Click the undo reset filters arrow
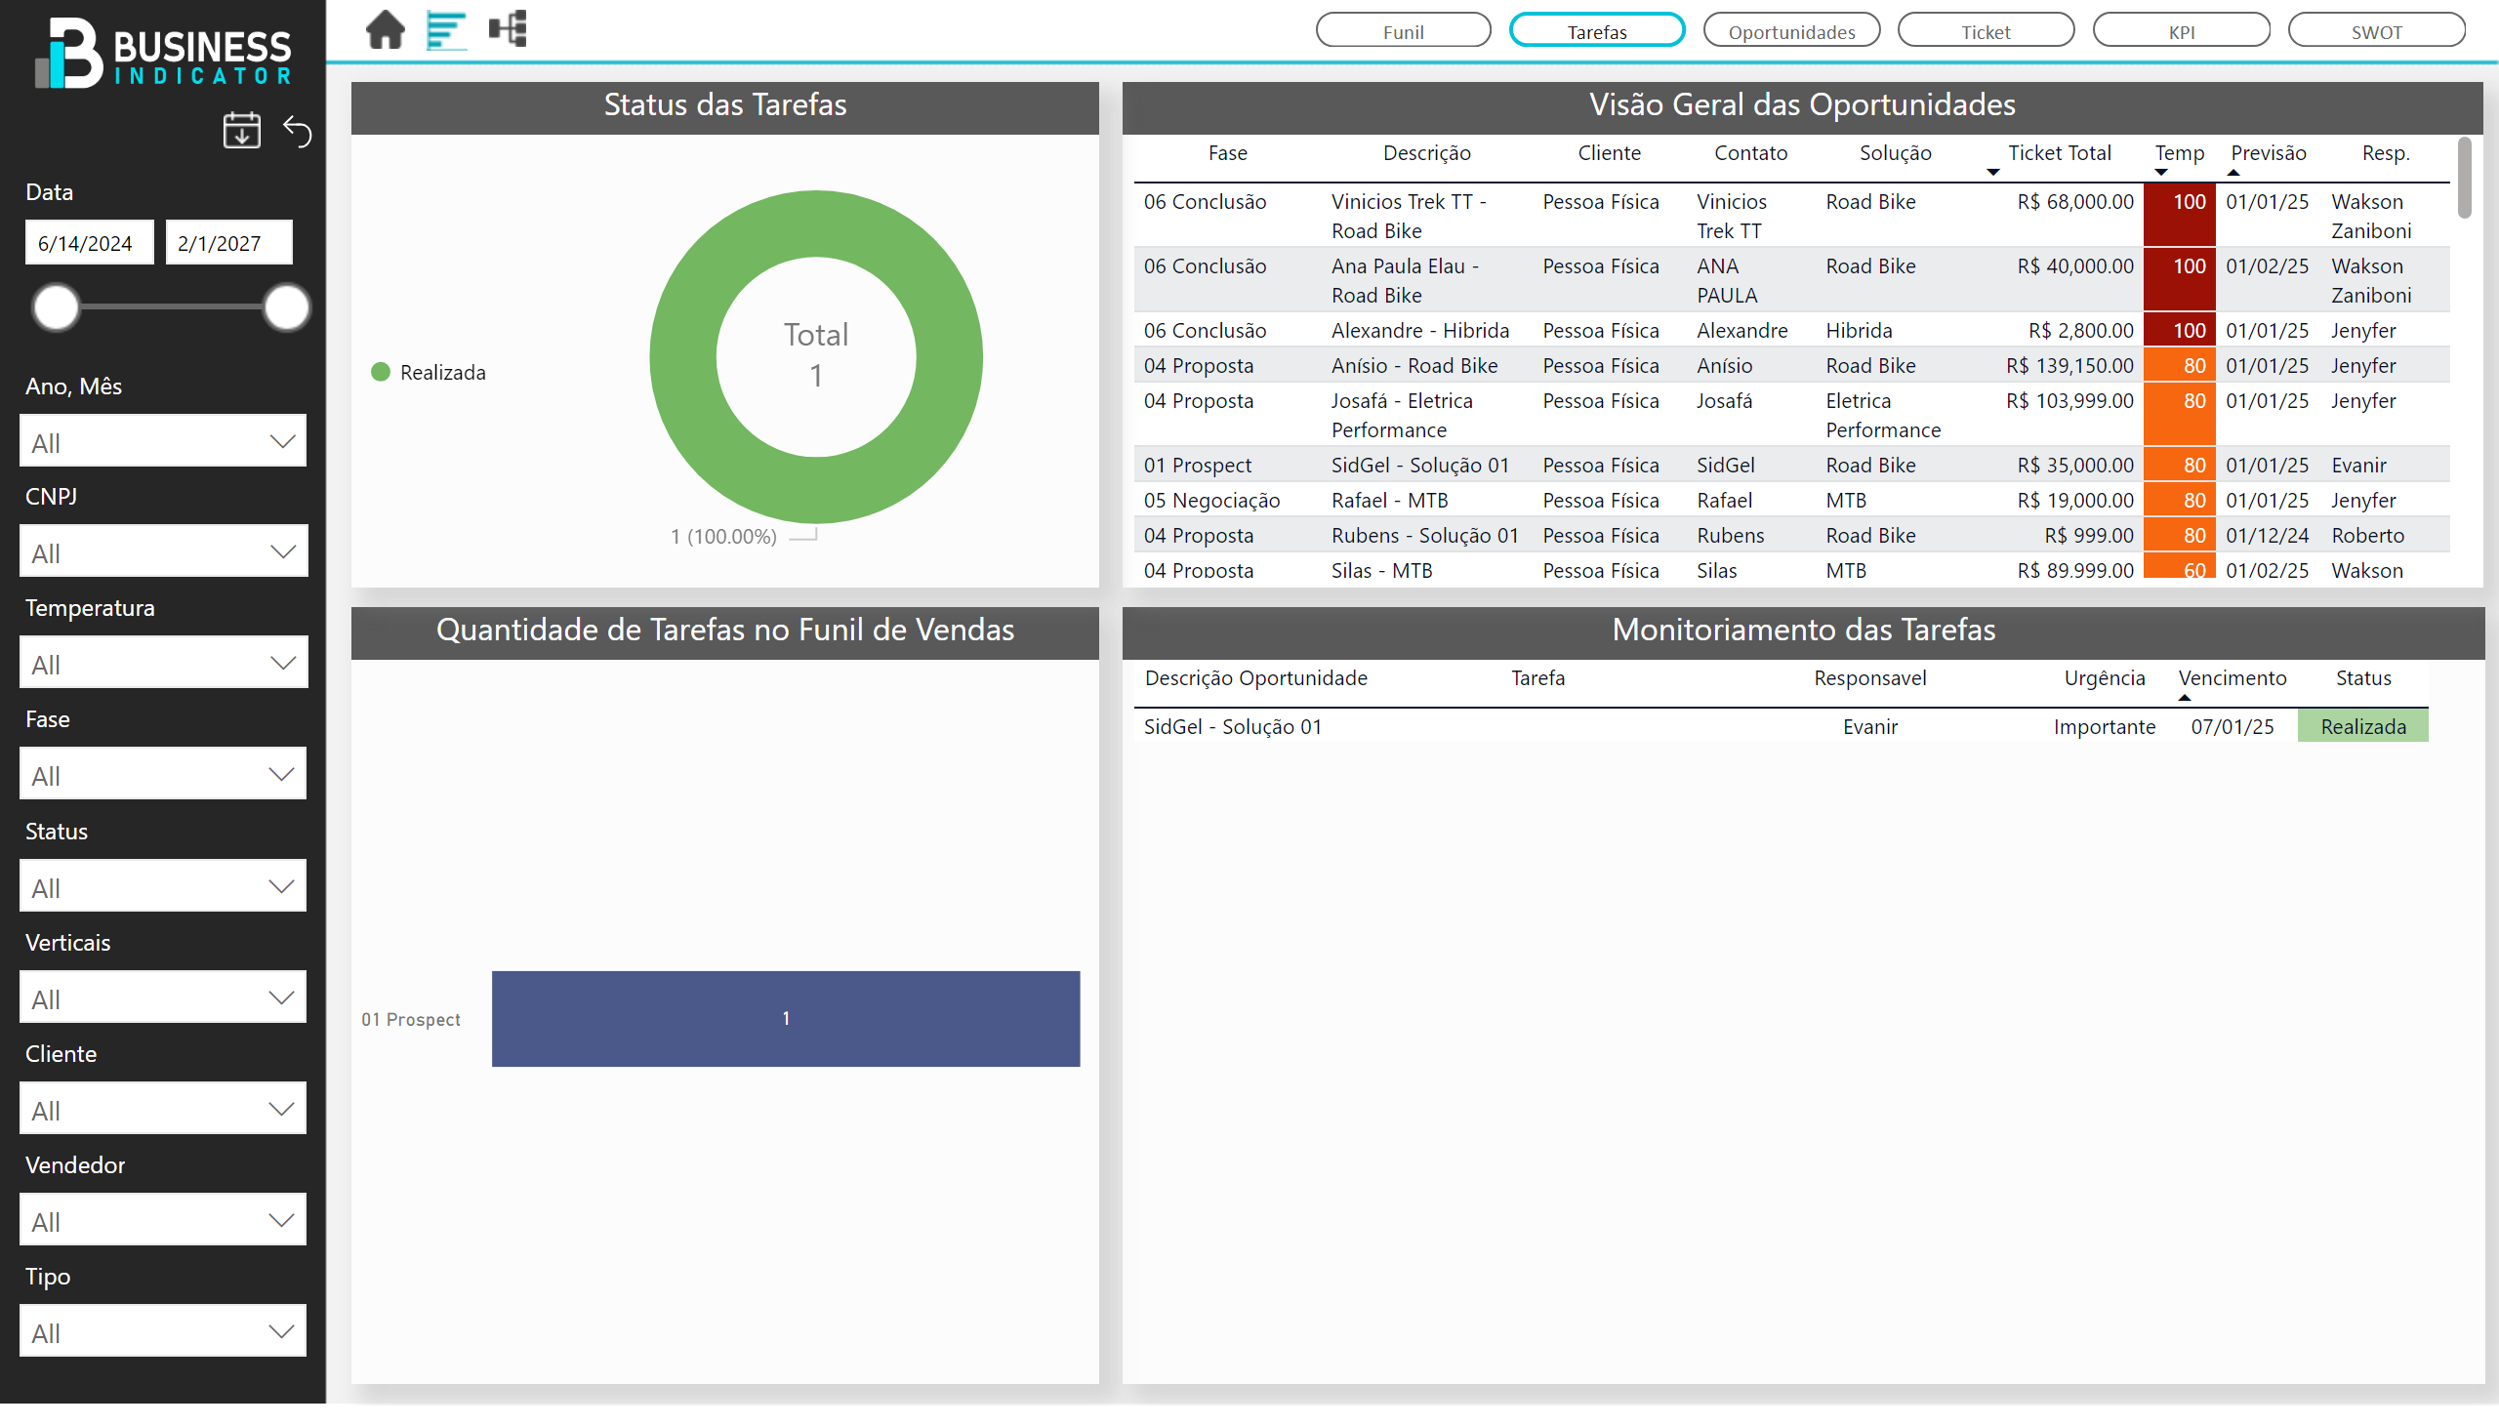The image size is (2499, 1425). tap(298, 130)
